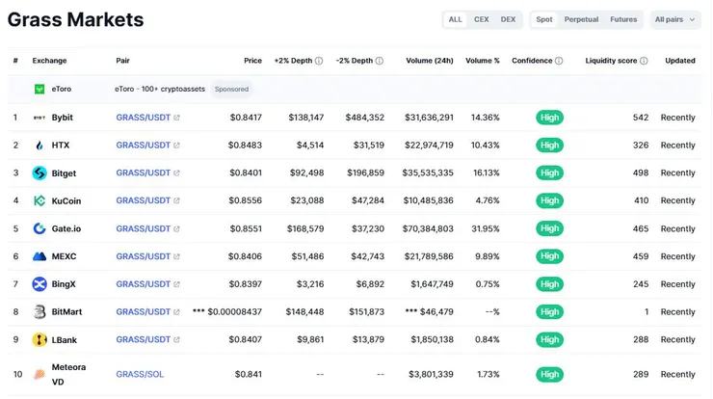Click the MEXC exchange logo icon
The height and width of the screenshot is (399, 713).
click(40, 256)
